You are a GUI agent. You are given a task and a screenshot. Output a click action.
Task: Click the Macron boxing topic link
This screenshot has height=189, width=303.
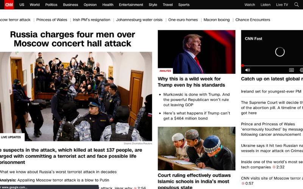coord(216,20)
